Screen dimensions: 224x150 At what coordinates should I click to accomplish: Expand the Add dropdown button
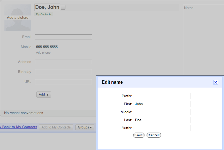tap(44, 94)
